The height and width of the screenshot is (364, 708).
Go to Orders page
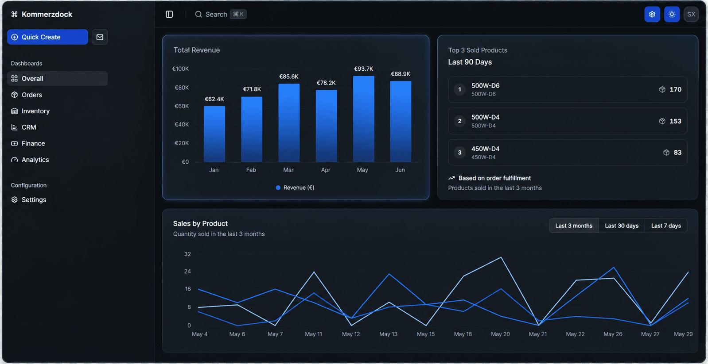click(x=57, y=95)
